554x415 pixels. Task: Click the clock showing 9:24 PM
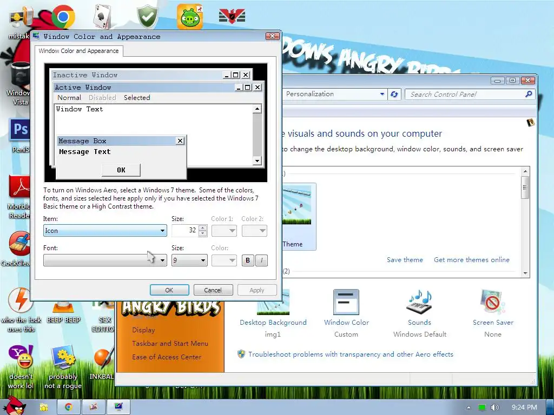click(524, 407)
